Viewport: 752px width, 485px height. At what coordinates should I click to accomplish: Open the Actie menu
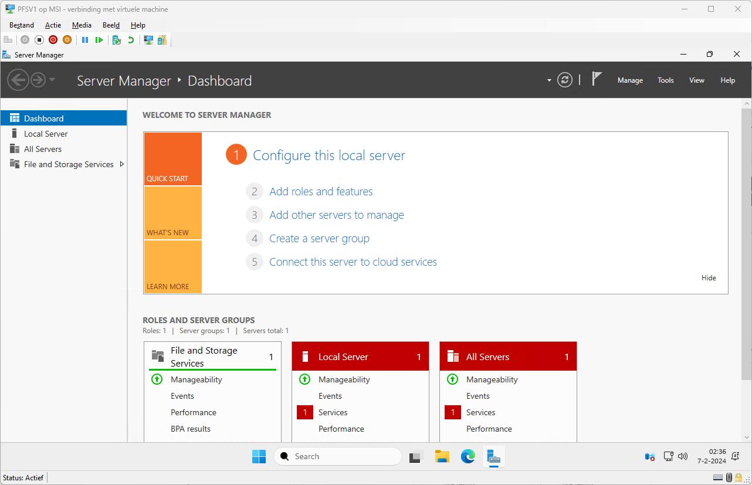point(53,25)
